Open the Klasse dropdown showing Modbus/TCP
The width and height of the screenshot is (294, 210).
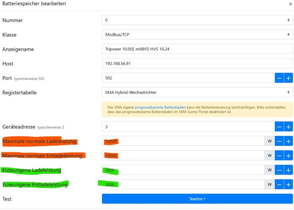197,34
